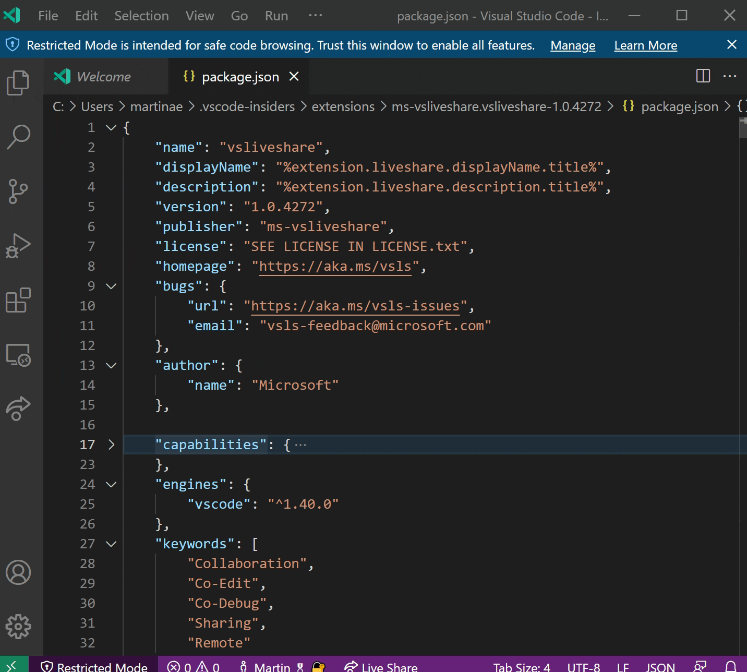Open the Run and Debug view

pos(19,245)
